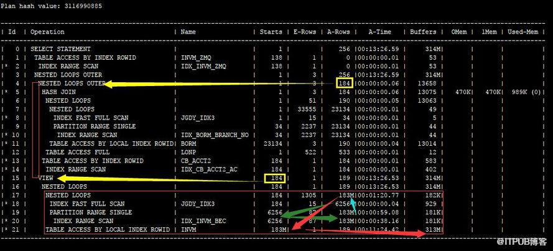Select JGDY_IDX3 name in row 18
The height and width of the screenshot is (251, 553).
pos(198,204)
